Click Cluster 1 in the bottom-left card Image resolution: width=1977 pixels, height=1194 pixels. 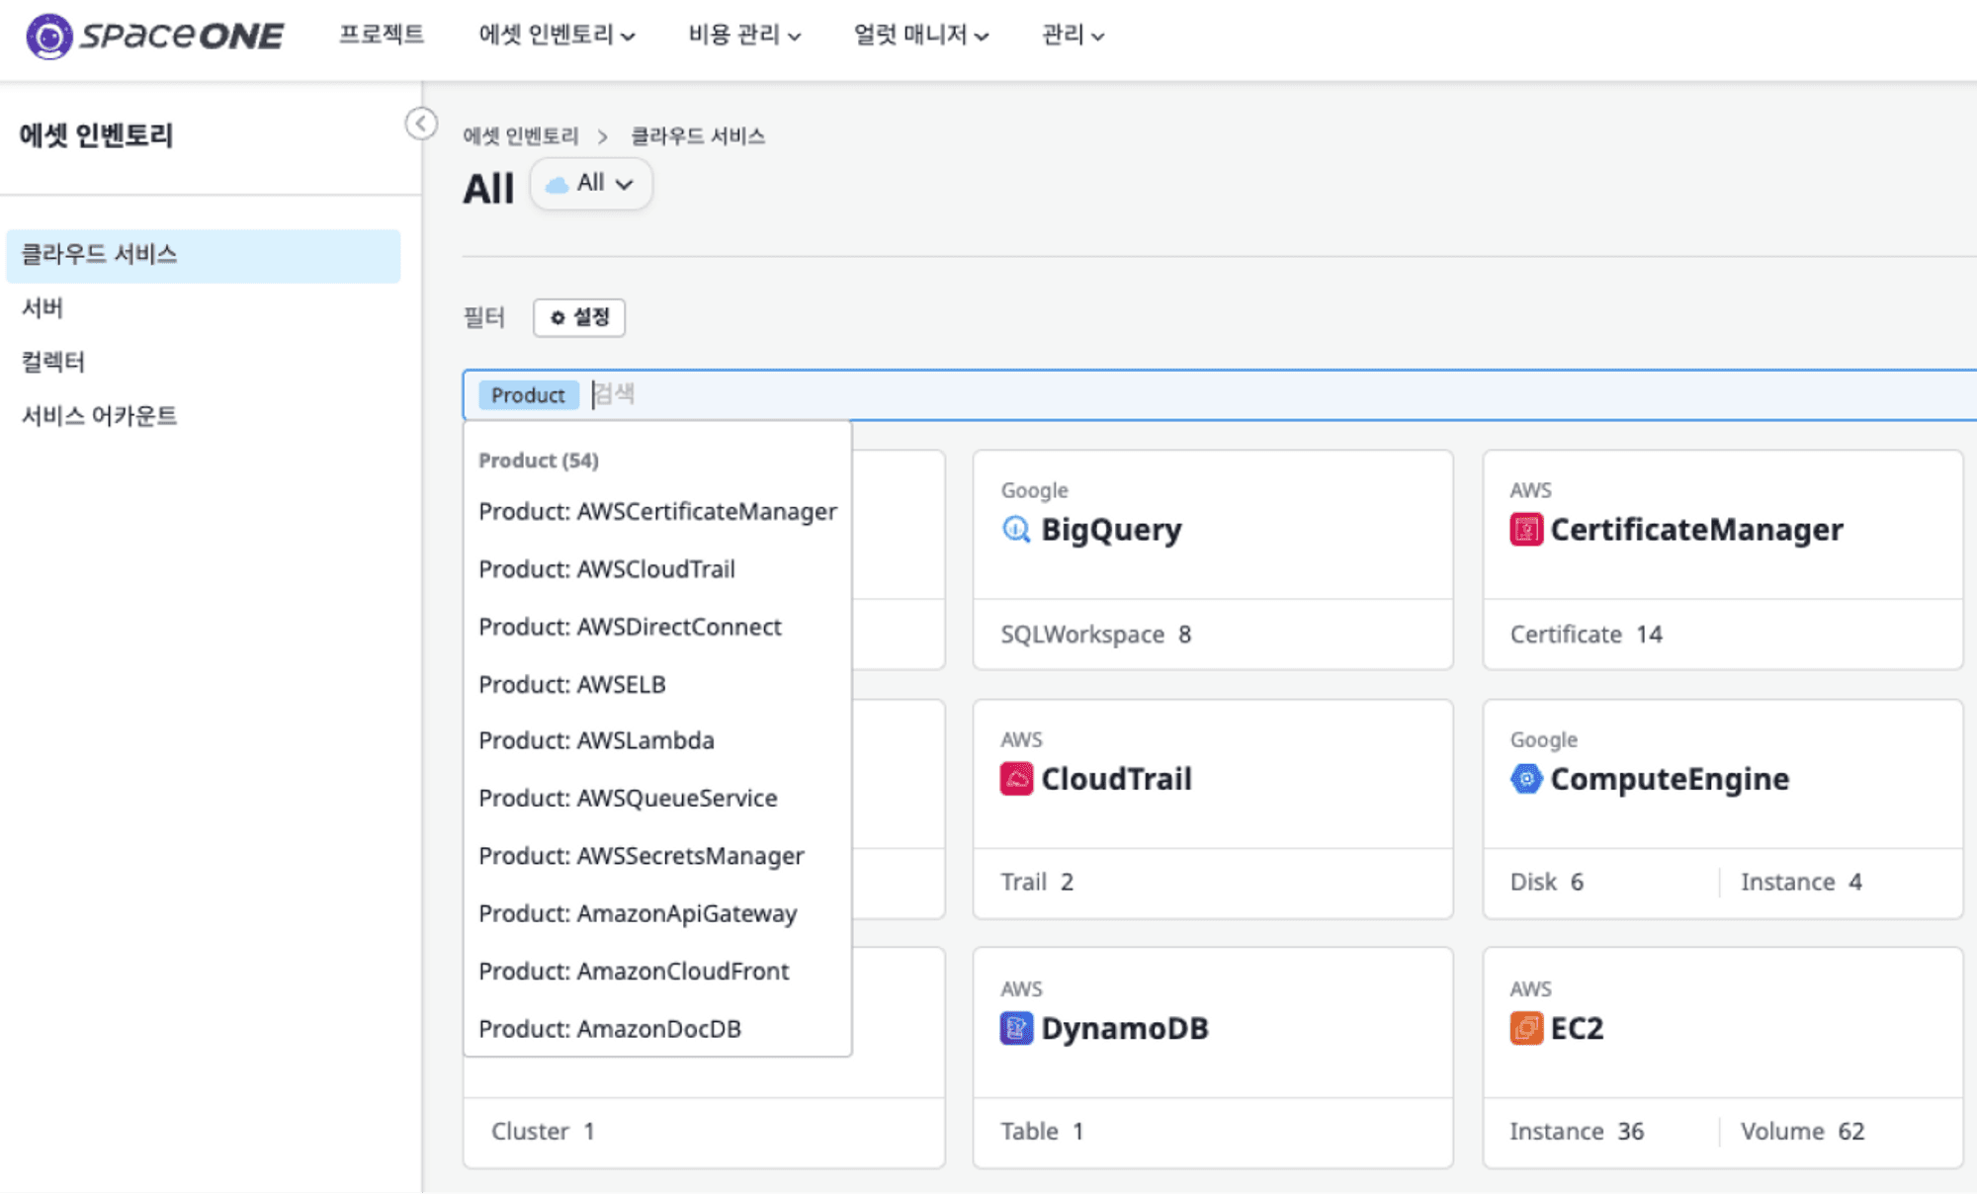point(543,1131)
